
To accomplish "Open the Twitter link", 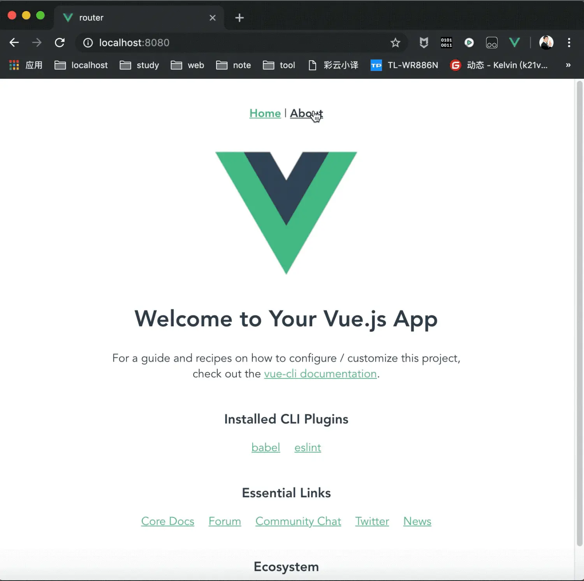I will pos(372,521).
